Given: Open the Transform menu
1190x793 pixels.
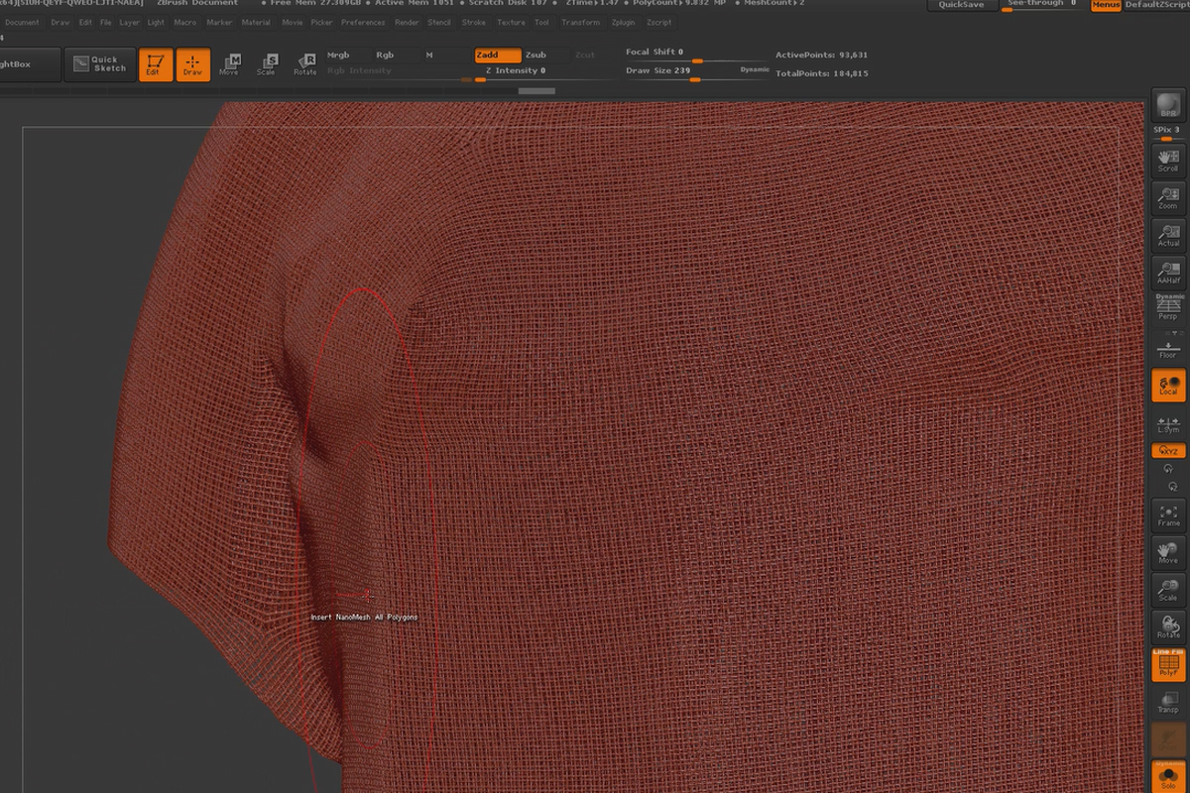Looking at the screenshot, I should [x=580, y=22].
